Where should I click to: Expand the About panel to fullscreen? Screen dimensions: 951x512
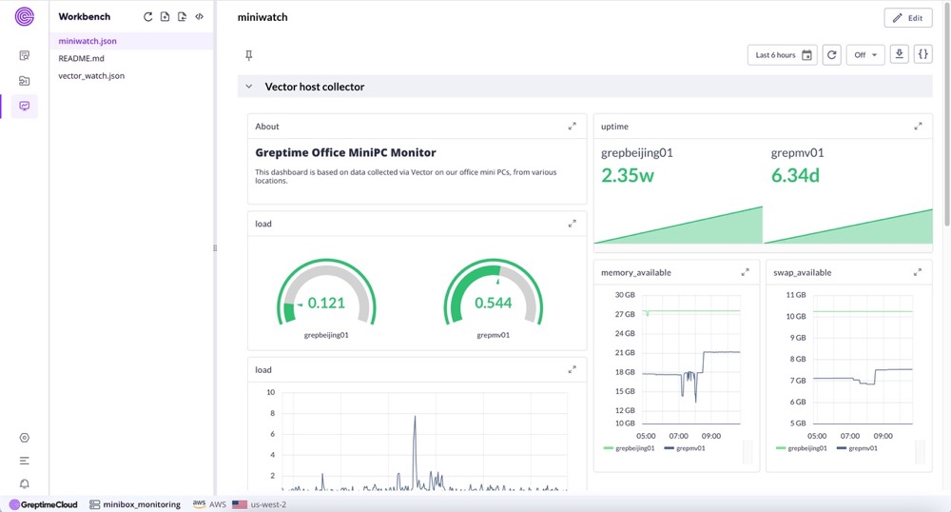coord(572,127)
